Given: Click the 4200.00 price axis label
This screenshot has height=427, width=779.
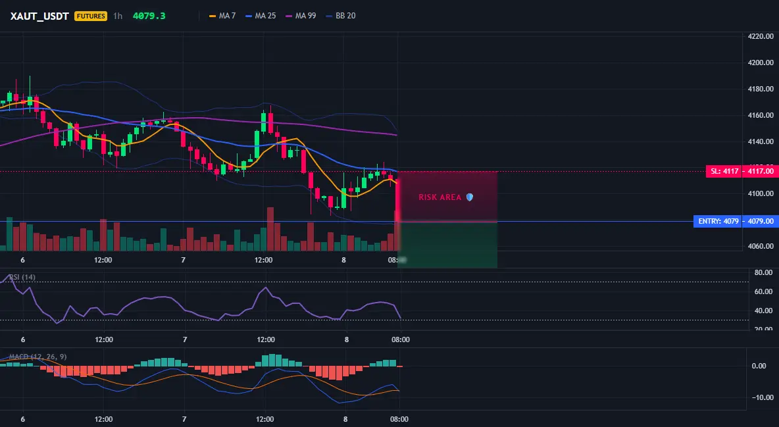Looking at the screenshot, I should (x=761, y=63).
